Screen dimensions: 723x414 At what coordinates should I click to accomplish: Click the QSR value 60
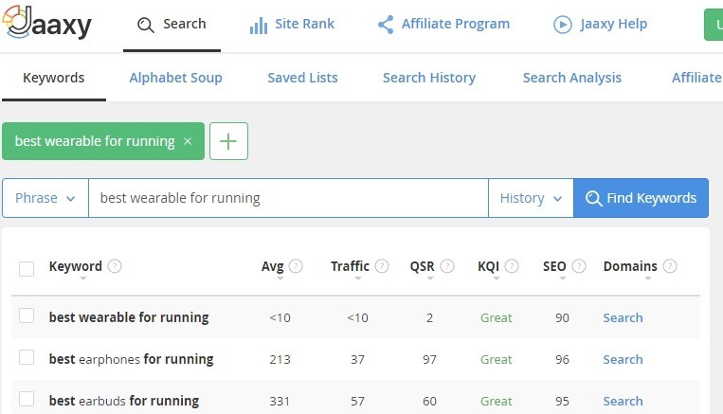pos(429,401)
